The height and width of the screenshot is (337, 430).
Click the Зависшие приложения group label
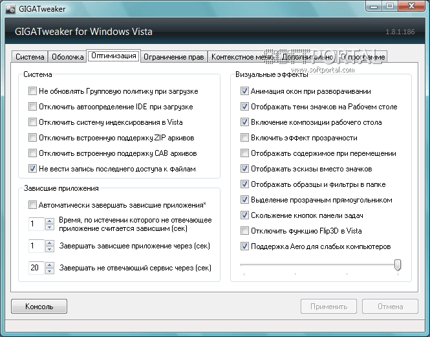click(x=61, y=188)
